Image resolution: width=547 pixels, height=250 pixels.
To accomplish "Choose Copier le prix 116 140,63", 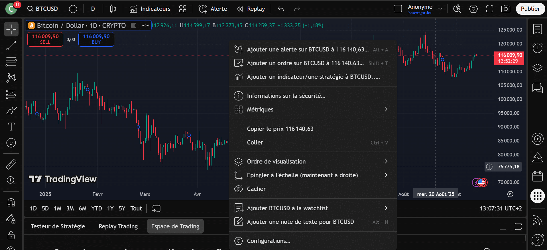I will coord(280,129).
